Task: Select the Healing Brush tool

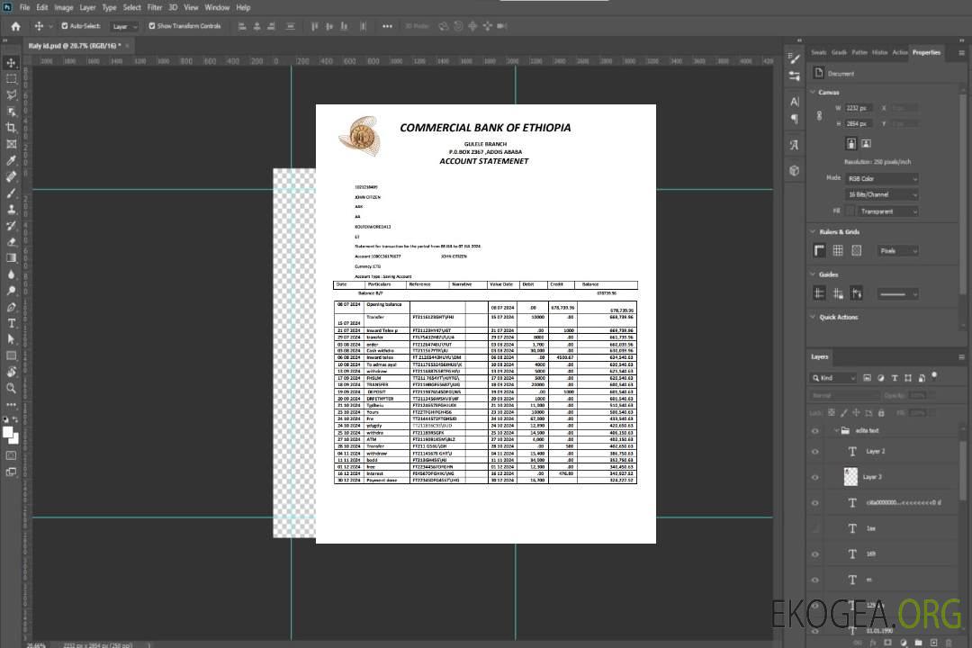Action: coord(11,176)
